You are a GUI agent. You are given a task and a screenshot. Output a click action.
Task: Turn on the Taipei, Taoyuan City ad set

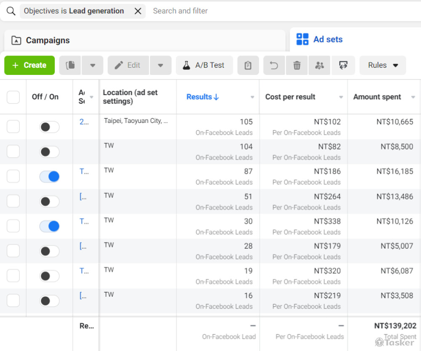[x=49, y=127]
